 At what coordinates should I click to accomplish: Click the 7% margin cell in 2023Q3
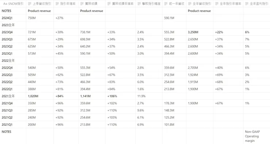pos(247,39)
